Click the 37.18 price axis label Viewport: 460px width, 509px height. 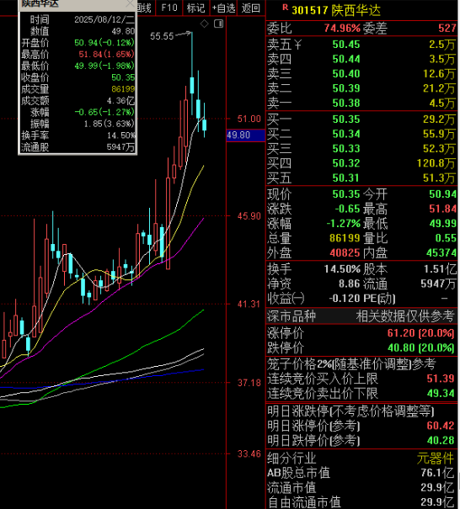[x=249, y=383]
